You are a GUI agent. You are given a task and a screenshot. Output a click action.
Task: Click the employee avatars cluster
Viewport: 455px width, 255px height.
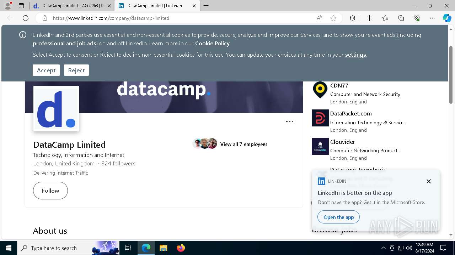pos(205,143)
